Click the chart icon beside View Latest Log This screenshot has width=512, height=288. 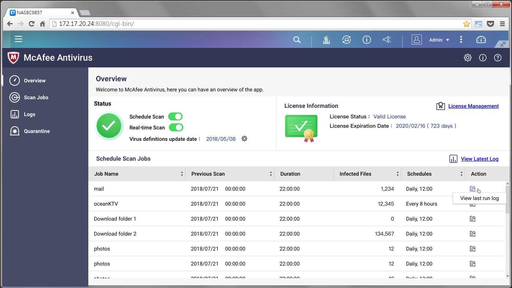tap(453, 159)
